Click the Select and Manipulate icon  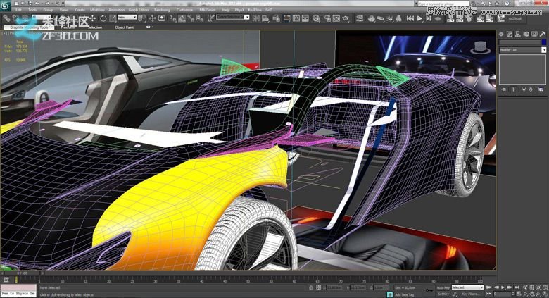pos(152,18)
